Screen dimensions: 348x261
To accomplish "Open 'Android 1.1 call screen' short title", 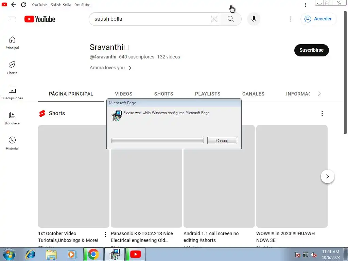I will point(211,237).
